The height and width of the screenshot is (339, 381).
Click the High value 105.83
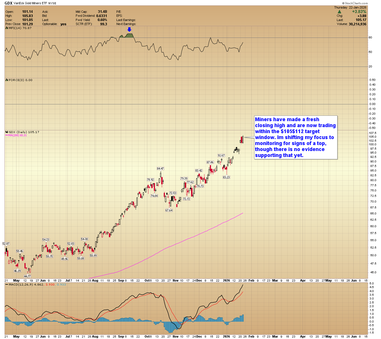(x=28, y=16)
